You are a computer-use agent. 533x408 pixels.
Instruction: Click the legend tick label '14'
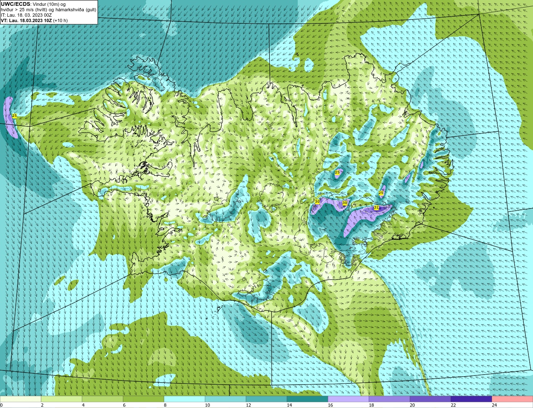tap(289, 405)
